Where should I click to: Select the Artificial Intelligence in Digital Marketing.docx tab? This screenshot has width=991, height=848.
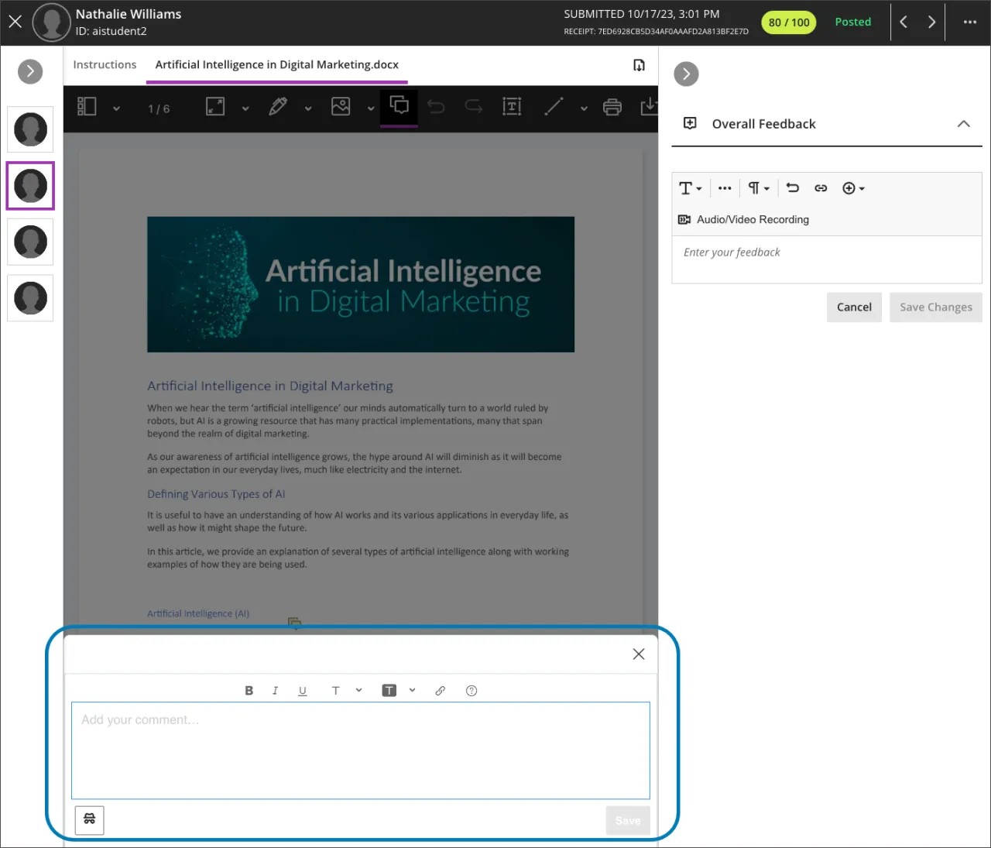tap(276, 64)
